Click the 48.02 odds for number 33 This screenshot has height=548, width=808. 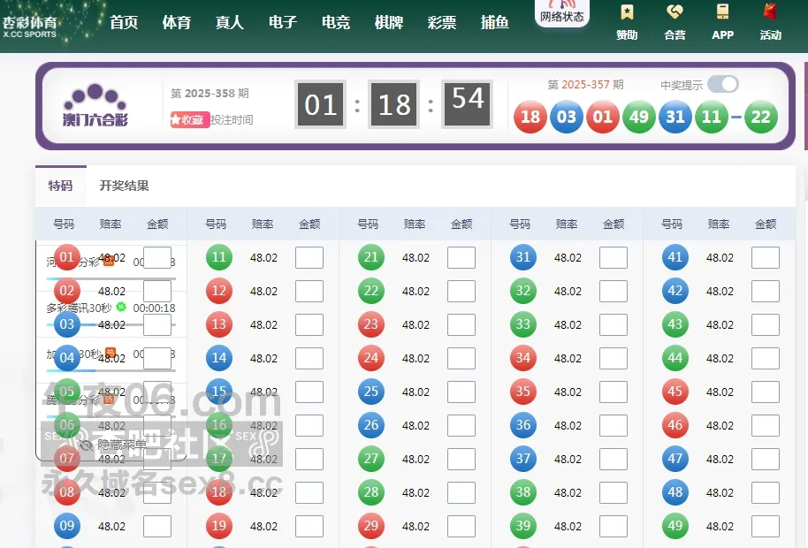(568, 325)
